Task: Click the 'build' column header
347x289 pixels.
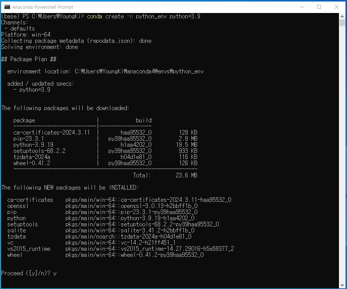Action: coord(144,120)
